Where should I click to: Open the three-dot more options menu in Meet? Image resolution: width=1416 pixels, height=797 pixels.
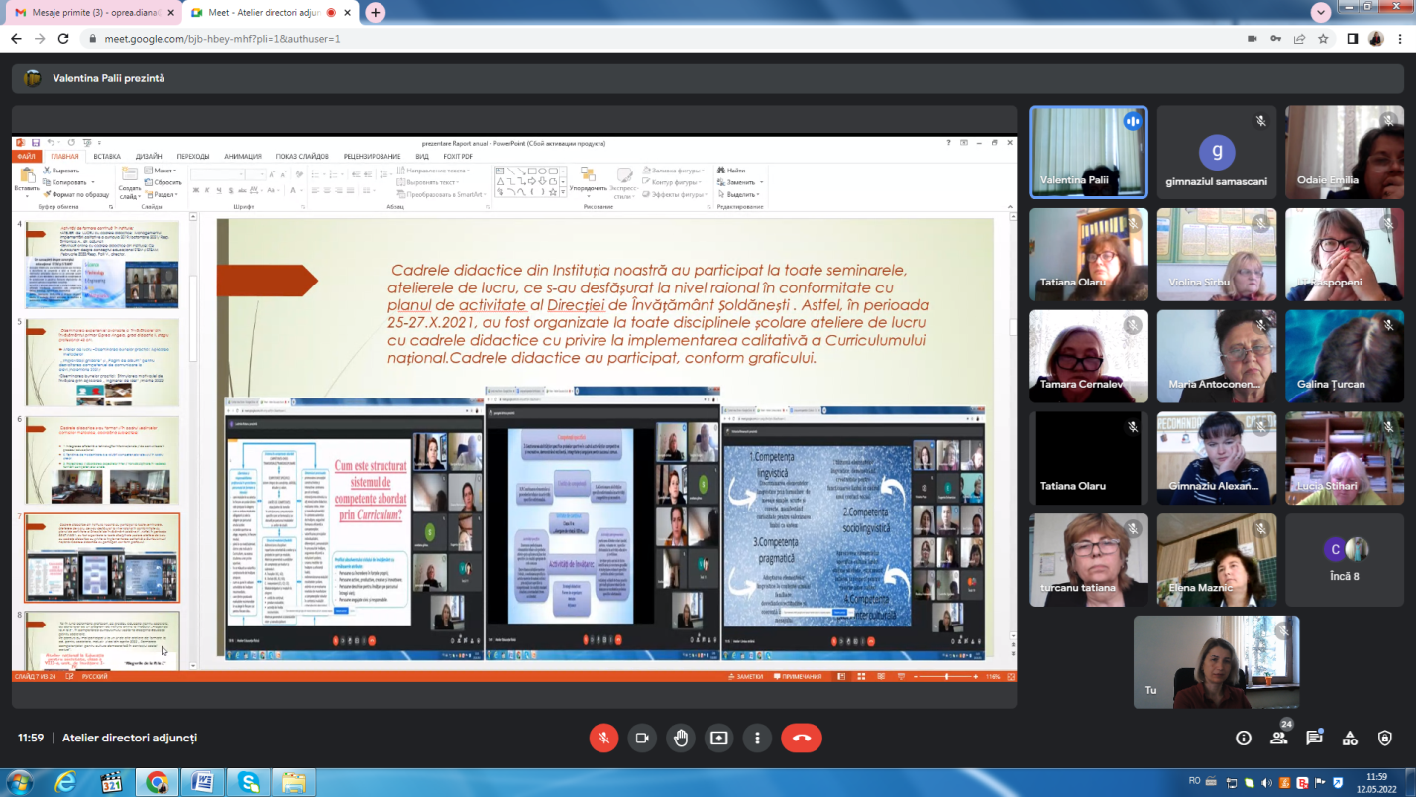point(757,738)
